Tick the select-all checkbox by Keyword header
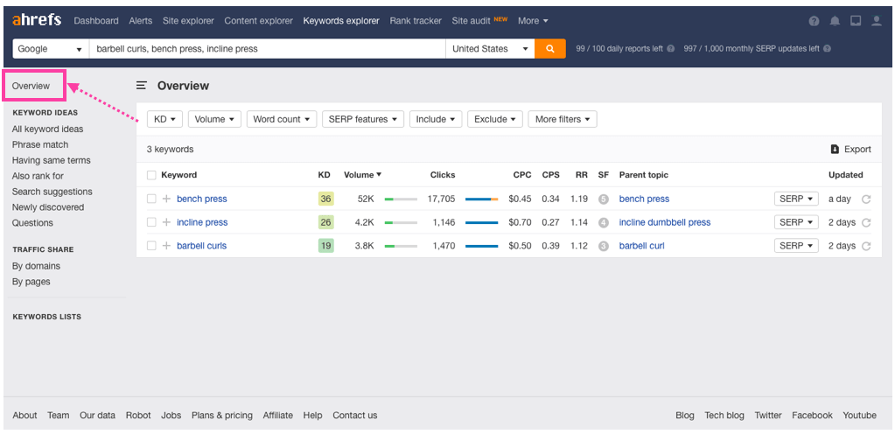This screenshot has height=434, width=895. coord(151,175)
